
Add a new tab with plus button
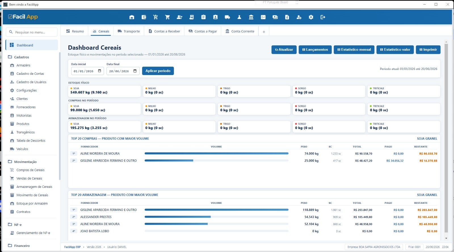point(264,32)
